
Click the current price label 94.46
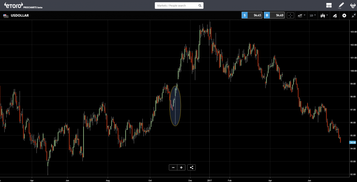coord(353,142)
